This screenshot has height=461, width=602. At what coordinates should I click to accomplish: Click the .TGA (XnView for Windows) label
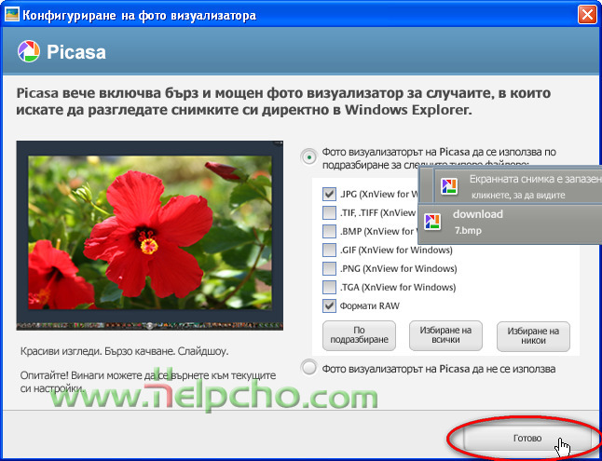point(398,287)
